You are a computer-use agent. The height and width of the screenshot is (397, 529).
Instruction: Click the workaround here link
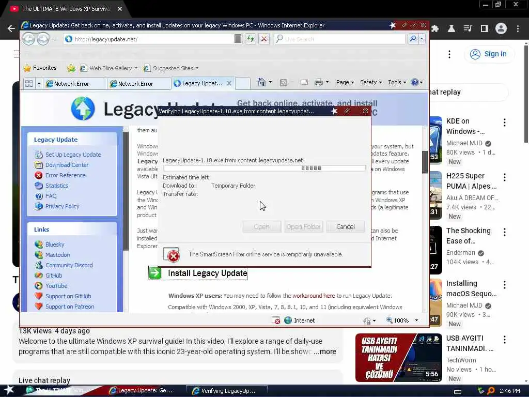point(314,296)
